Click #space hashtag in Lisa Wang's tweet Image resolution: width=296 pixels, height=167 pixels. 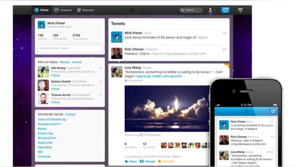tap(141, 76)
